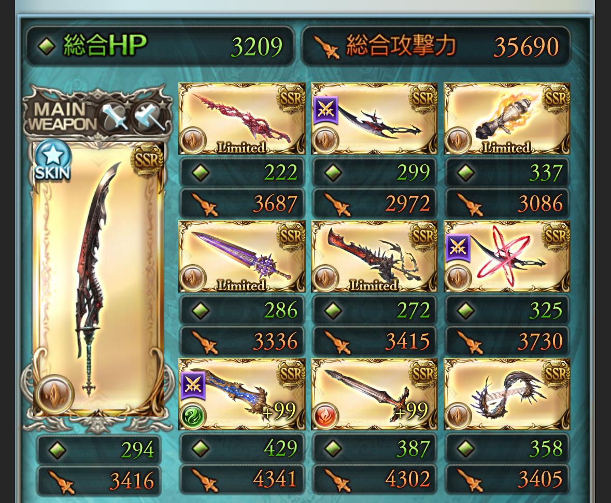Click the 総合攻撃力 total attack panel

pyautogui.click(x=436, y=46)
